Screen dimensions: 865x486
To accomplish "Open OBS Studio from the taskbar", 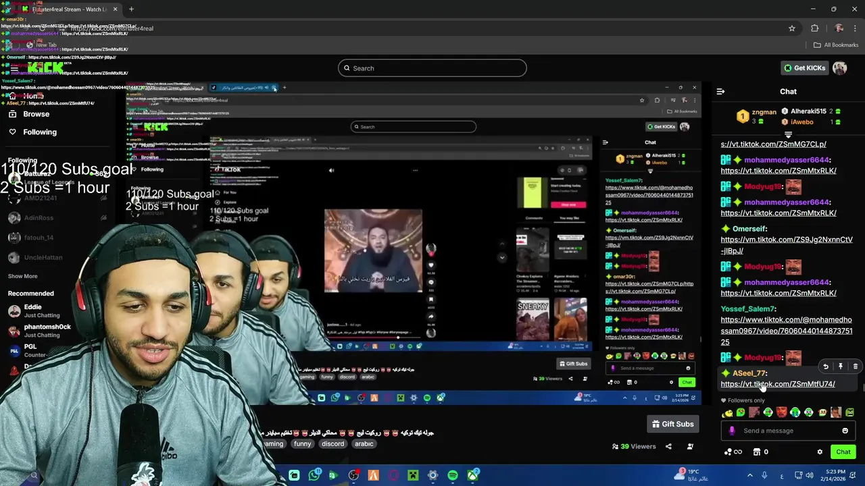I will coord(353,475).
